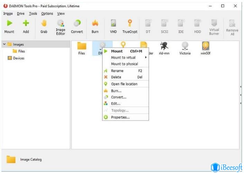Open Properties... from the context menu
Screen dimensions: 244x173
125,117
